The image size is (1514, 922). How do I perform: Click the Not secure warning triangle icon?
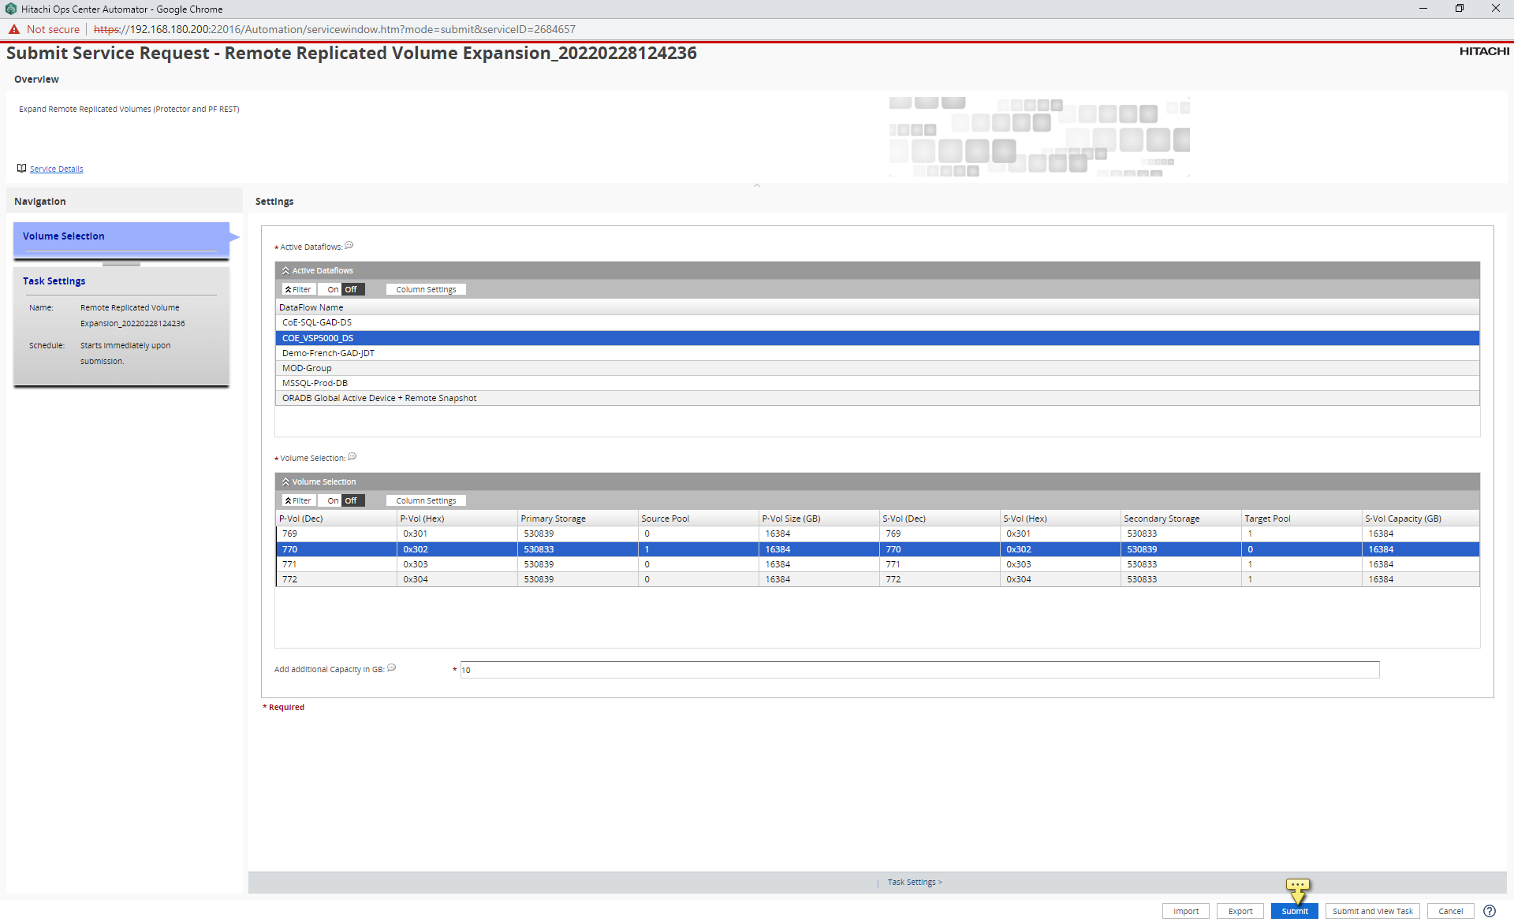[x=14, y=29]
